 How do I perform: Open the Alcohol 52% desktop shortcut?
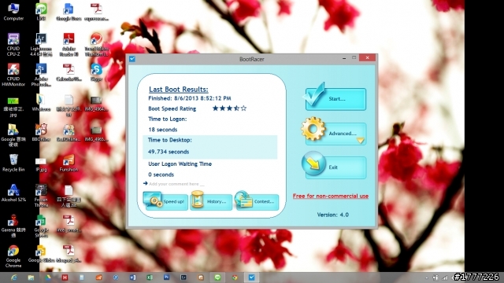pyautogui.click(x=13, y=193)
